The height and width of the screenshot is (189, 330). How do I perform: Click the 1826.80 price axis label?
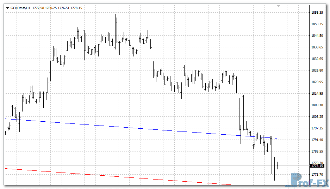click(317, 70)
